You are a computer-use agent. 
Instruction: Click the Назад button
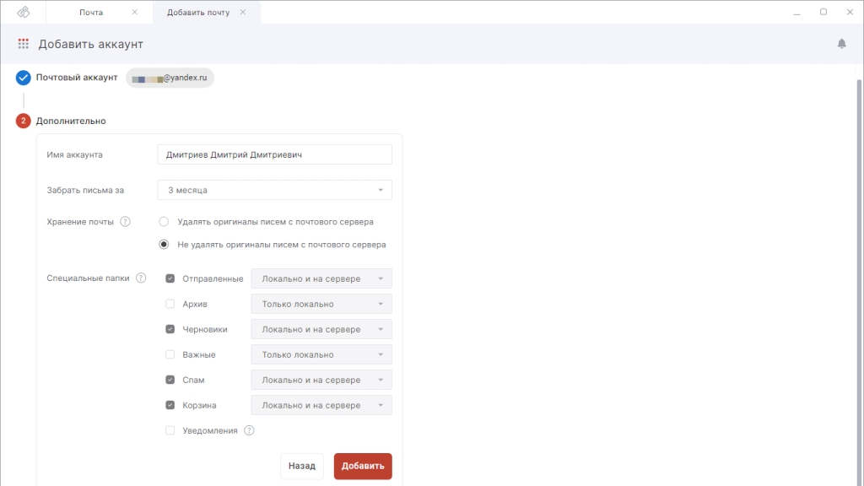click(301, 466)
